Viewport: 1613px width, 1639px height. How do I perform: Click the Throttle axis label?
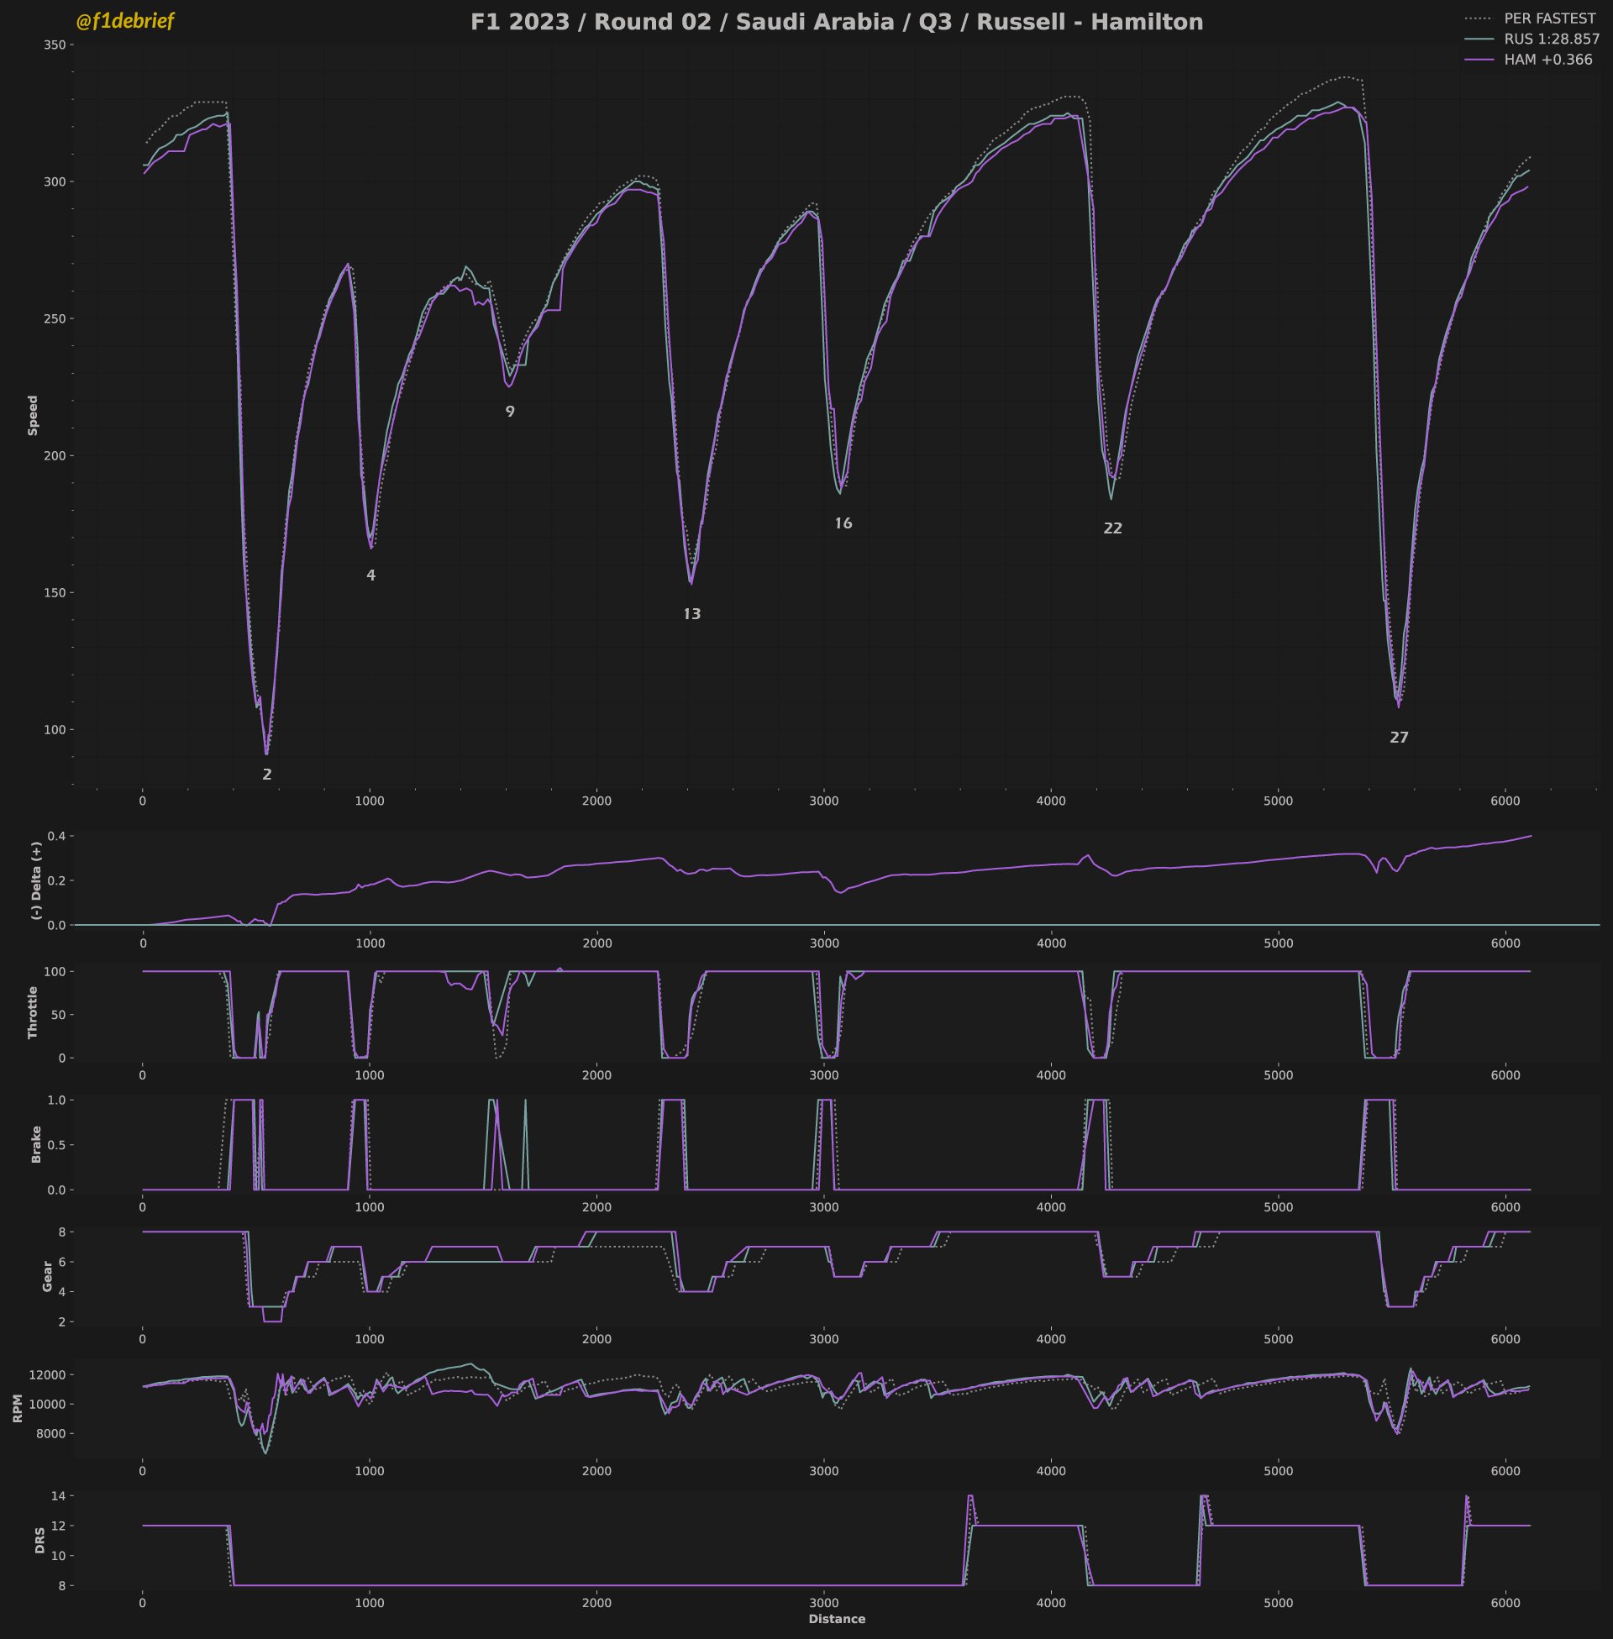pyautogui.click(x=33, y=1012)
